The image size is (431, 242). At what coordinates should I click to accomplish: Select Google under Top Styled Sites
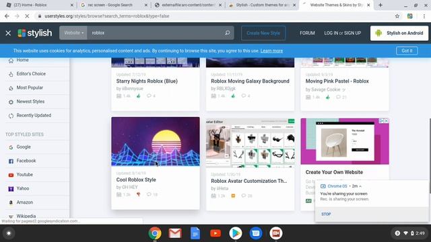[24, 147]
